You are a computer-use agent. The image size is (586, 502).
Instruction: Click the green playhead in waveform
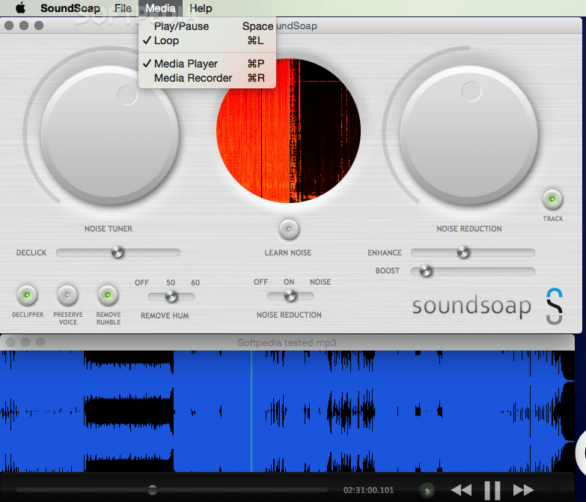(x=251, y=411)
